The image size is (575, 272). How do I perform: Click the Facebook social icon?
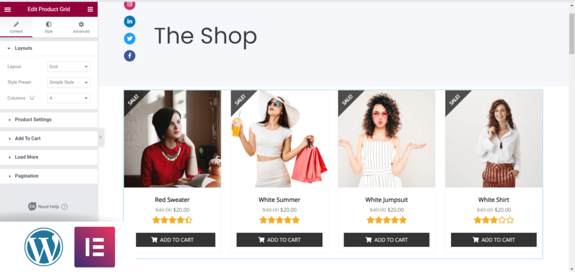tap(130, 56)
